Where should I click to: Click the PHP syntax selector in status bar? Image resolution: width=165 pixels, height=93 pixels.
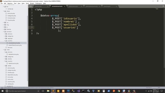(x=159, y=88)
